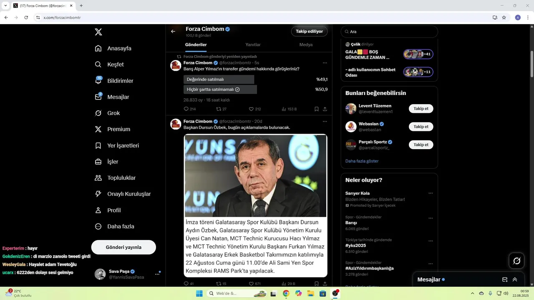Open Onaylı Kuruluşlar page
Screen dimensions: 534x300
tap(123, 194)
